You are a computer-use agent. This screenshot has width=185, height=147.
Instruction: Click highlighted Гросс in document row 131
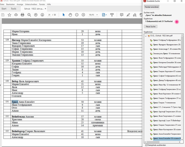point(15,102)
